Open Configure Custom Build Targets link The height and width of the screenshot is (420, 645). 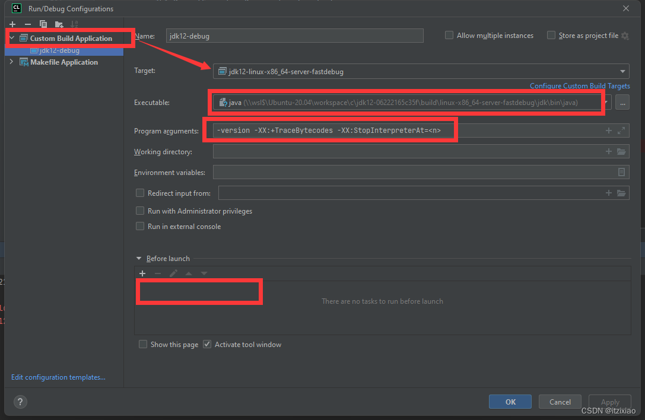(580, 86)
